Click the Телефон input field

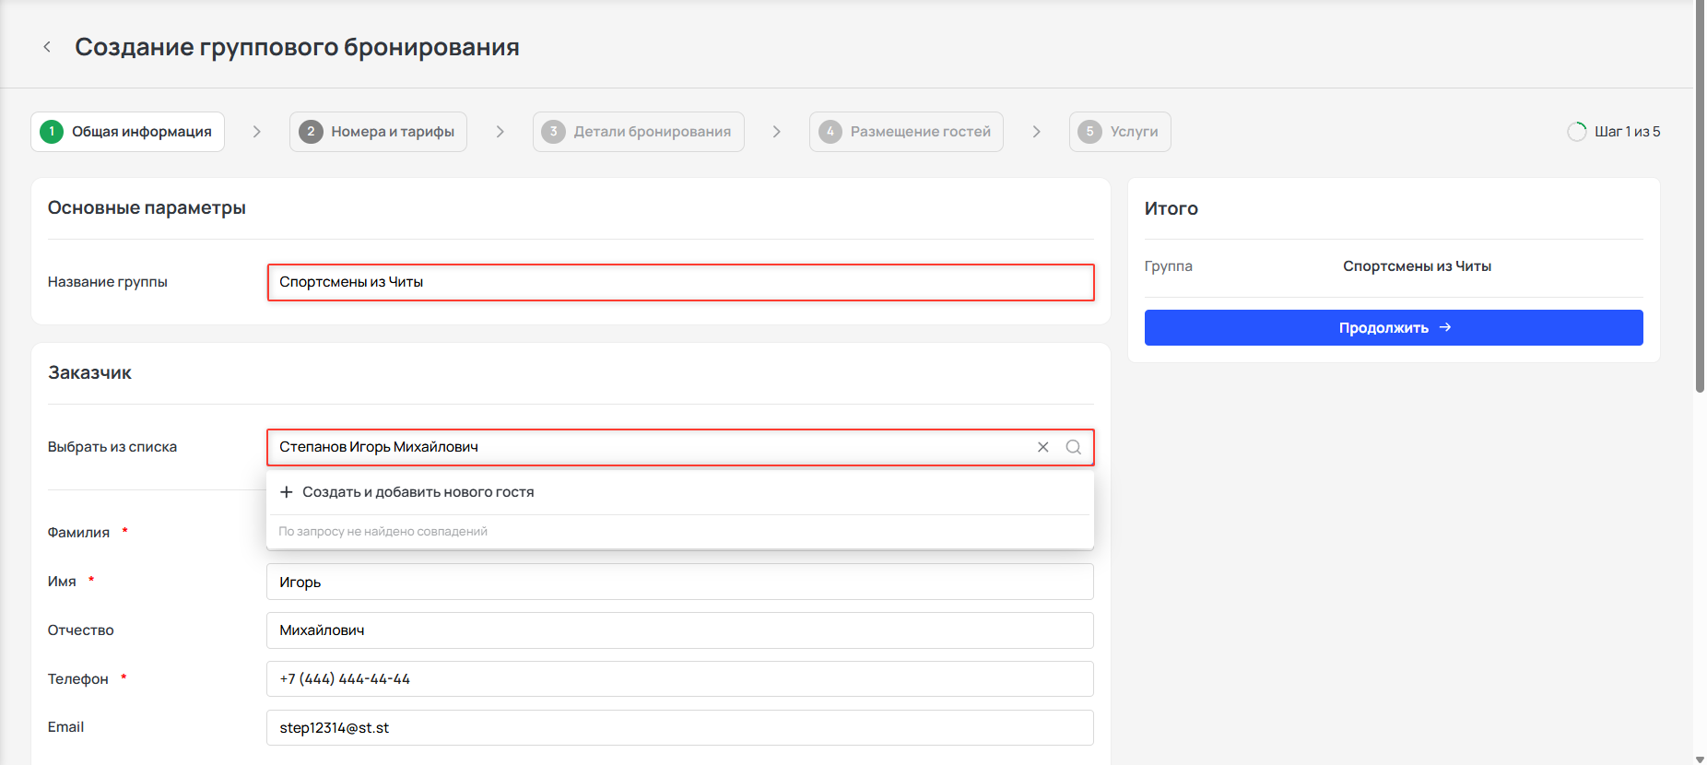point(680,679)
